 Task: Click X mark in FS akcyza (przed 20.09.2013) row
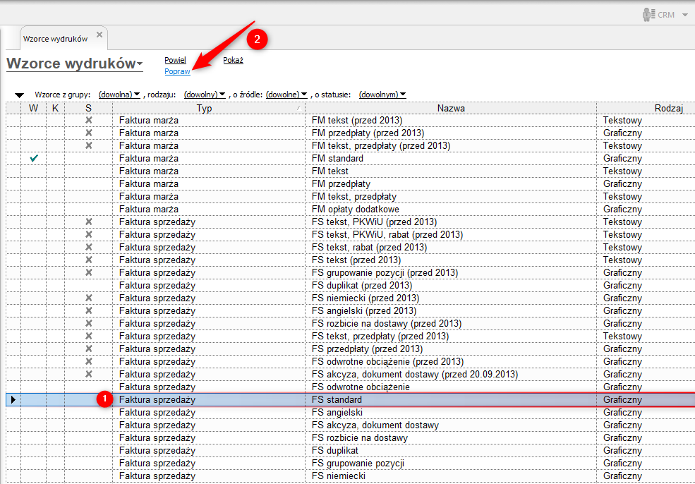coord(89,374)
